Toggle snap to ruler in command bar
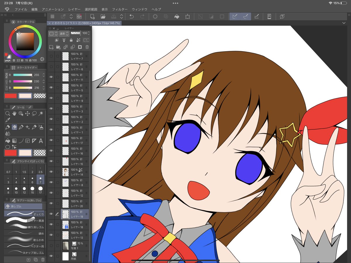351x263 pixels. coord(235,17)
